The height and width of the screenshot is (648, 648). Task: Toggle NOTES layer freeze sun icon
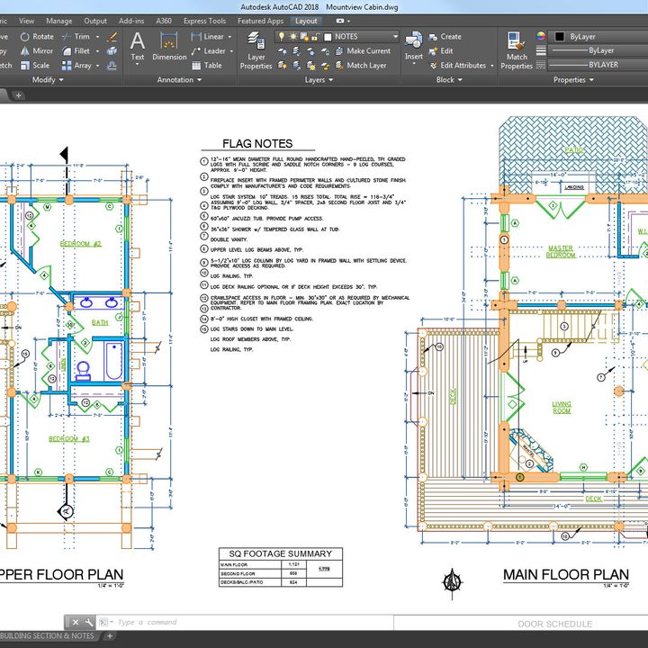pos(293,37)
